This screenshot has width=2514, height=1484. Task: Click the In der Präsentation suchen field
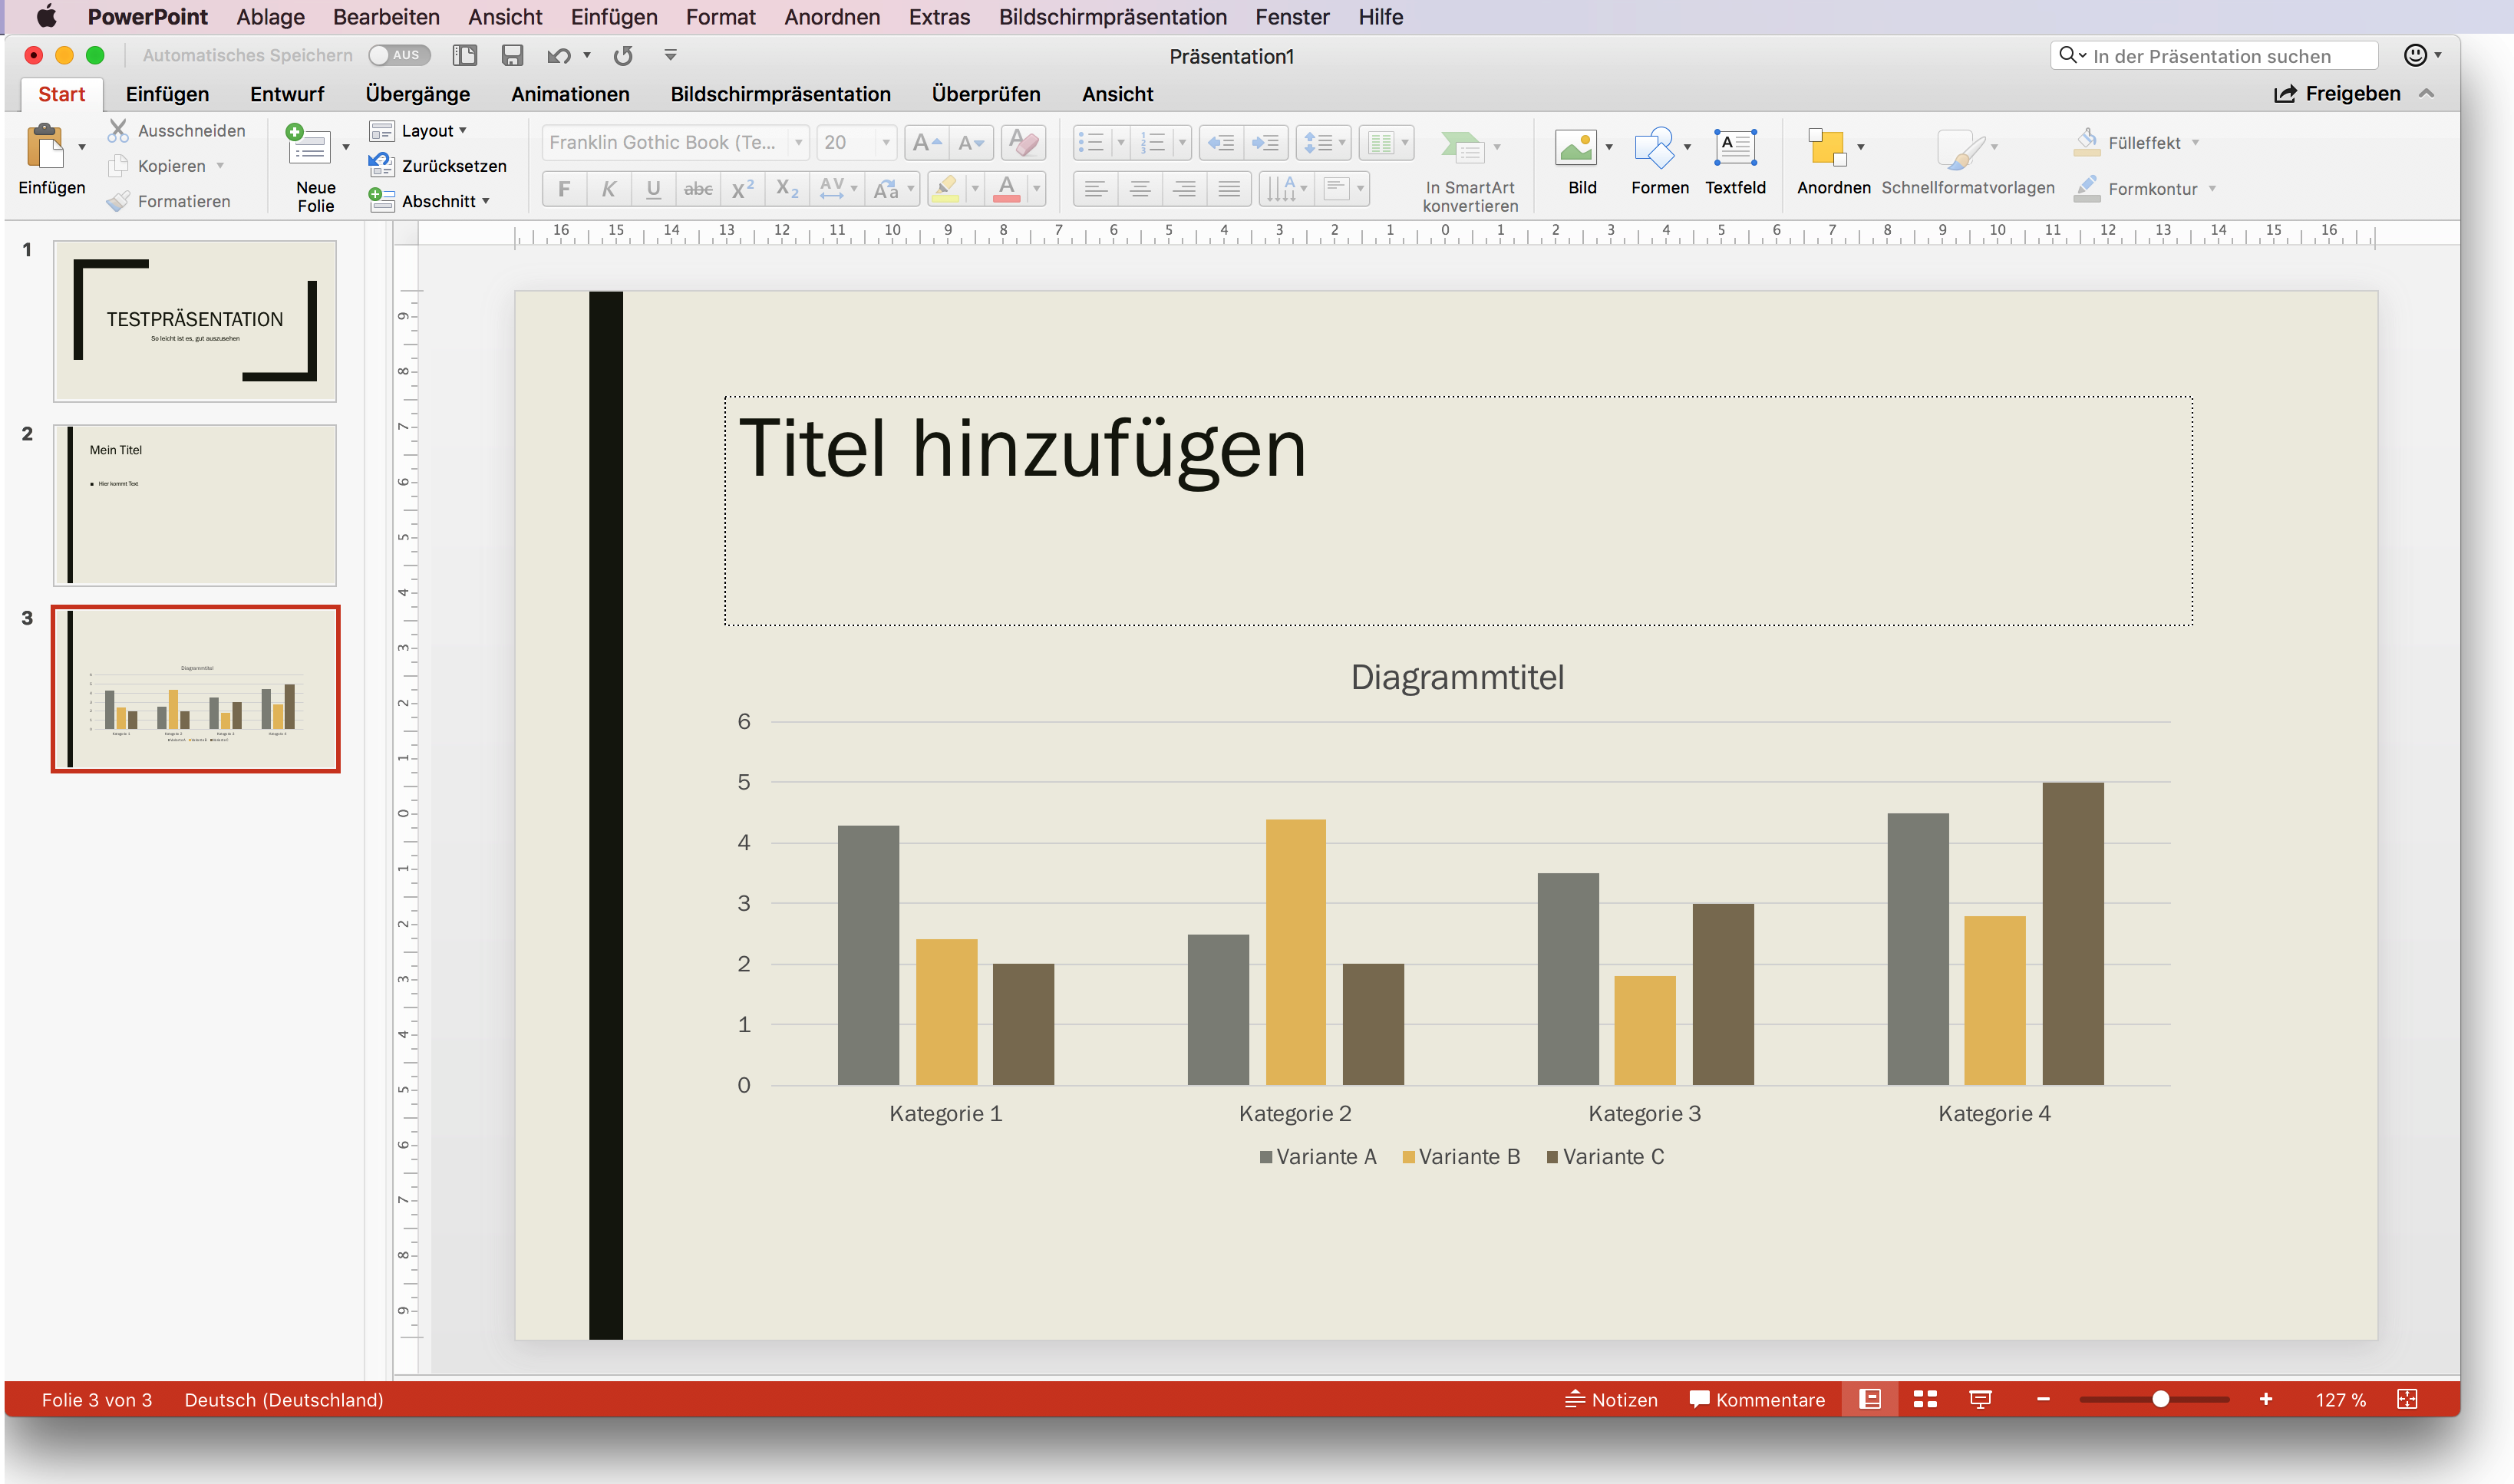[2213, 56]
